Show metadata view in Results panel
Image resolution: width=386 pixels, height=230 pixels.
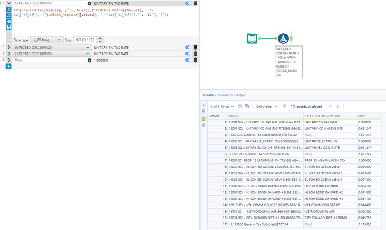[204, 111]
